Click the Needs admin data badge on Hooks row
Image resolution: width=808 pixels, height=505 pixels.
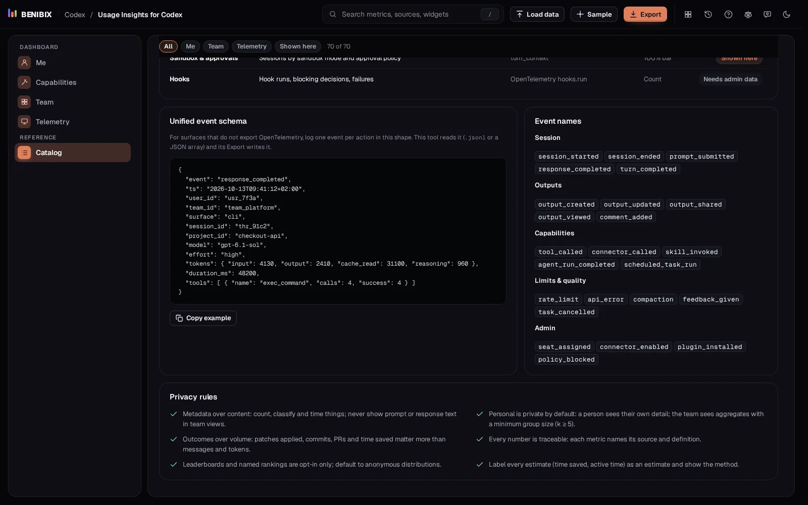click(730, 79)
